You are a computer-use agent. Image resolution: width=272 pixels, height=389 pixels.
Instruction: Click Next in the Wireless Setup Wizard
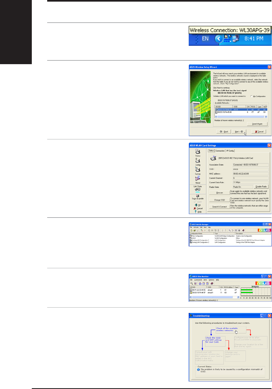(239, 132)
